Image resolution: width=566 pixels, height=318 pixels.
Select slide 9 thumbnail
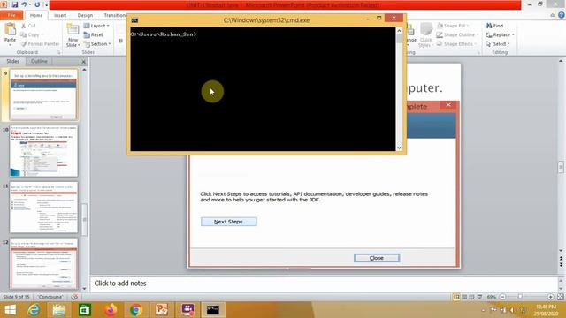tap(43, 95)
